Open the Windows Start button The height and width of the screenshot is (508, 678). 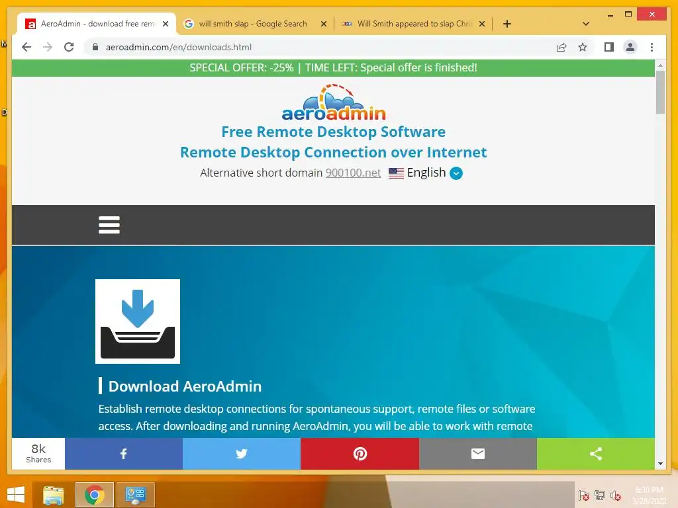tap(16, 495)
